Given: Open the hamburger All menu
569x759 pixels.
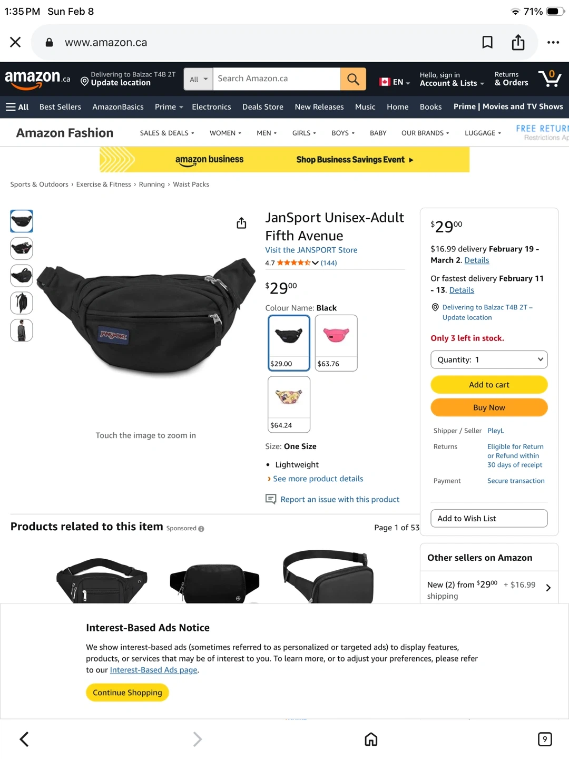Looking at the screenshot, I should pyautogui.click(x=17, y=107).
